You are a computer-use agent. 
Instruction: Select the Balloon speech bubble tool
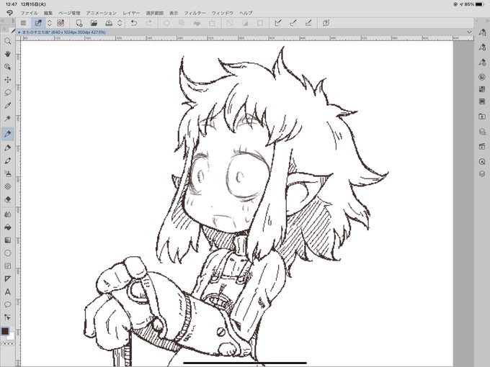point(7,304)
